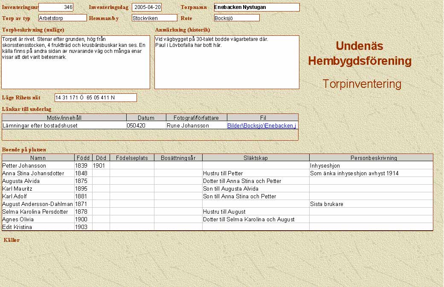Click the Inventeringsnr field showing 346

point(56,7)
